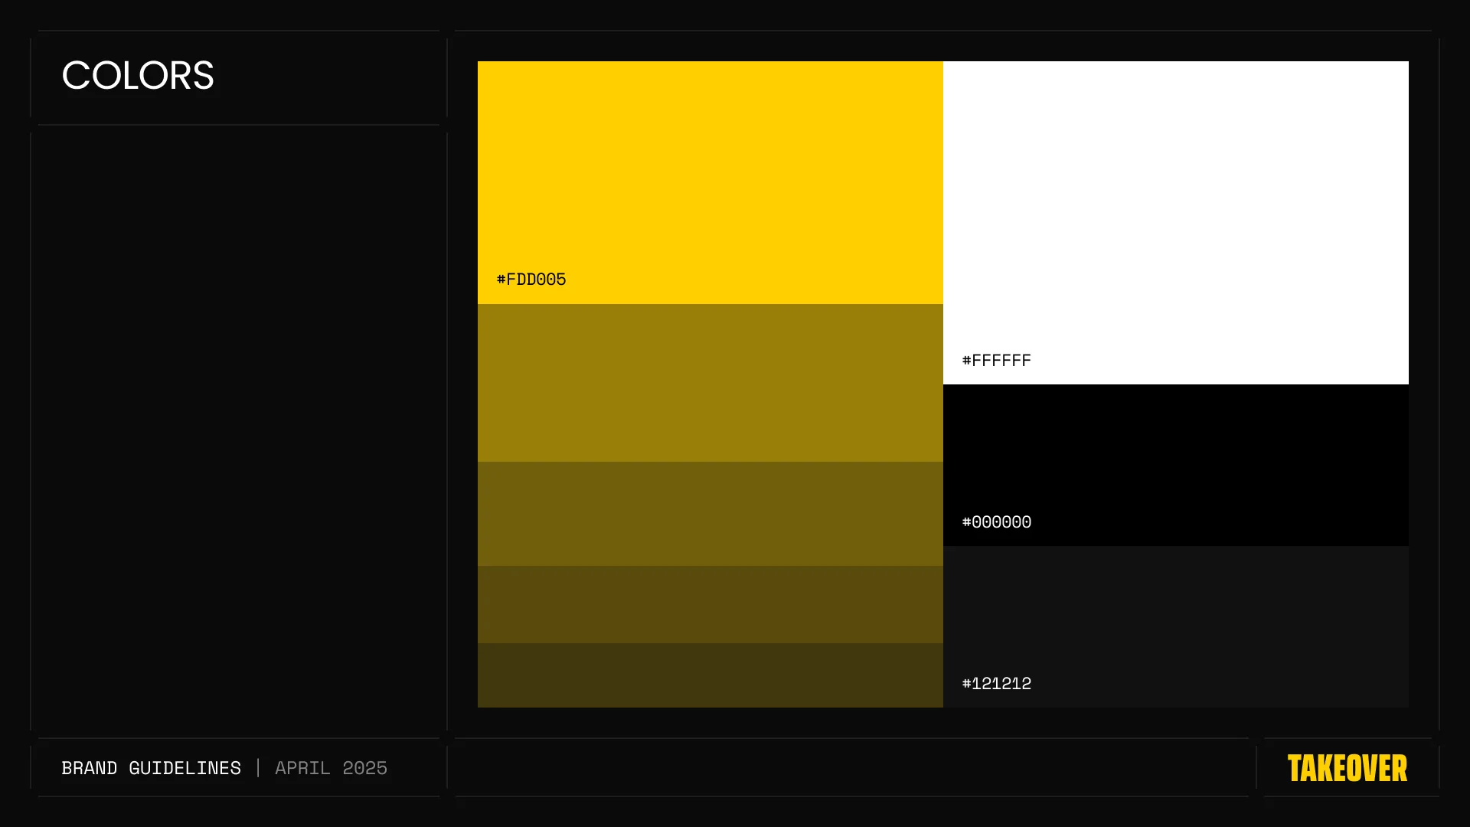
Task: Click the #121212 hex code label
Action: pyautogui.click(x=997, y=684)
